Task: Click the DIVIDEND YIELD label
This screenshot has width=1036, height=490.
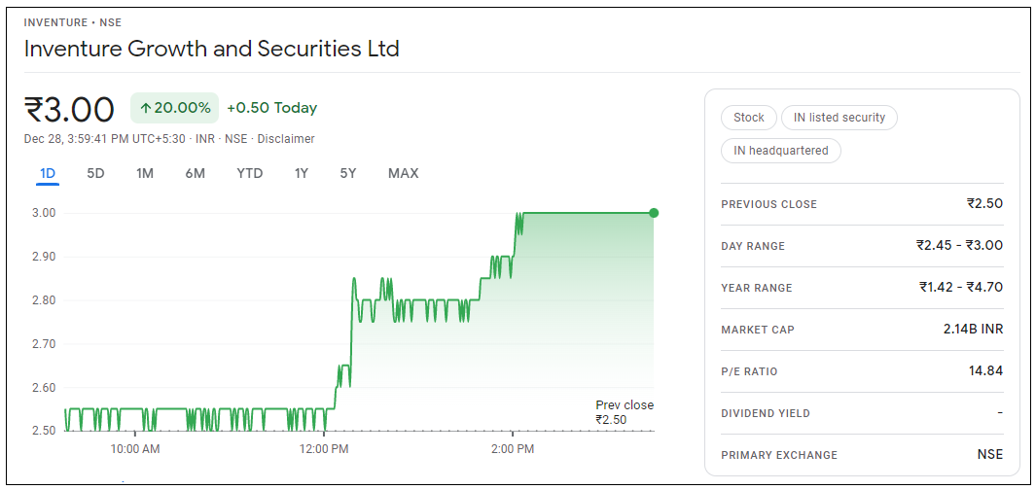Action: pos(766,413)
